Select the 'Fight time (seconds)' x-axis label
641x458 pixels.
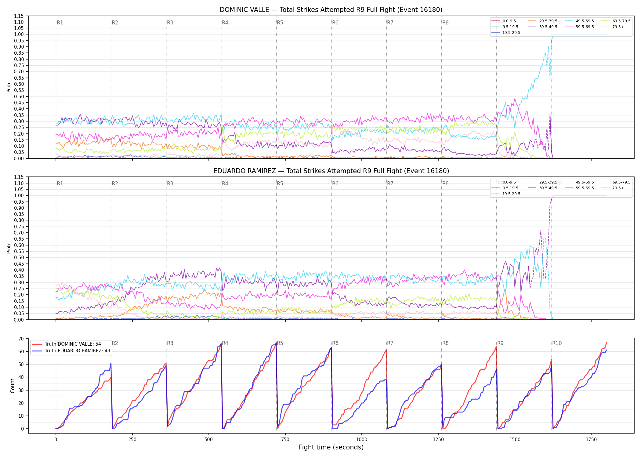pos(331,447)
